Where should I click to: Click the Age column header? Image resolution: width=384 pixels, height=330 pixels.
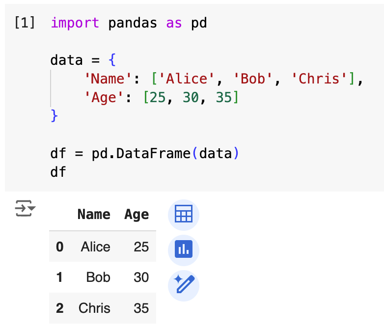[137, 215]
